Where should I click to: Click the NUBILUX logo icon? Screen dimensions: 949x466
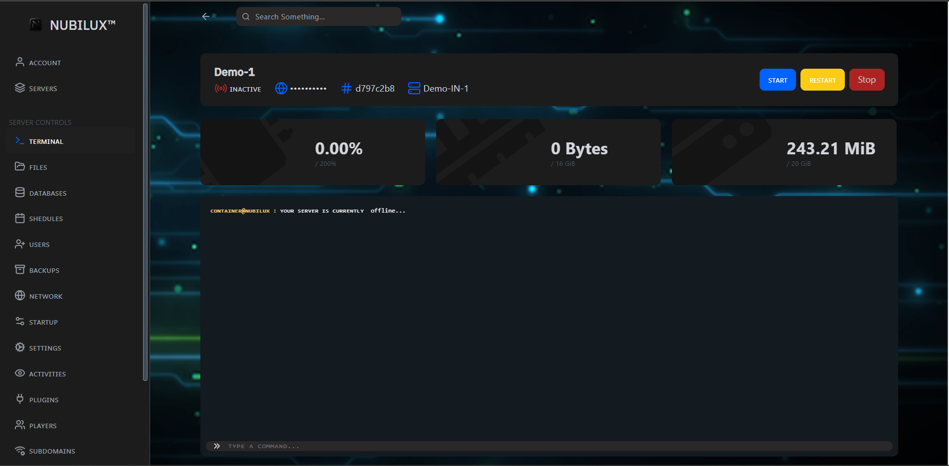36,25
